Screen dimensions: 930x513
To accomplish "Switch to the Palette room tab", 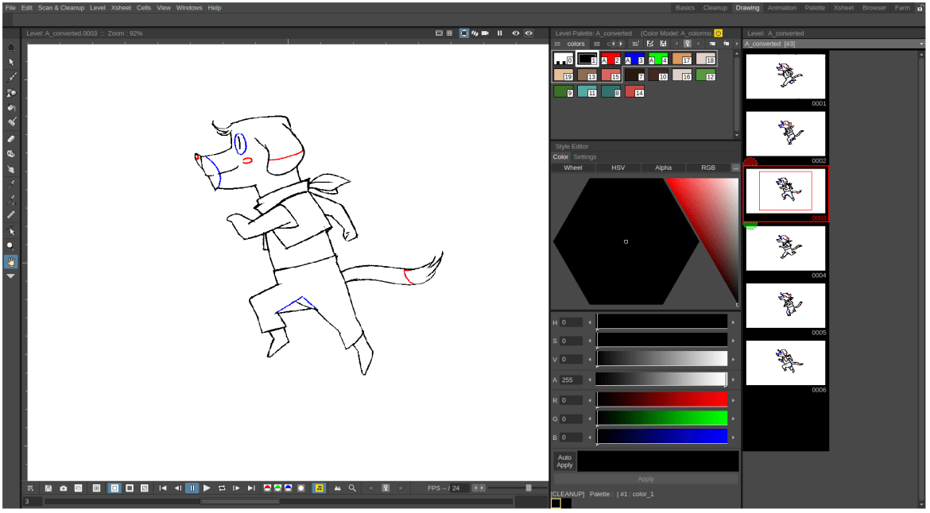I will pos(815,8).
